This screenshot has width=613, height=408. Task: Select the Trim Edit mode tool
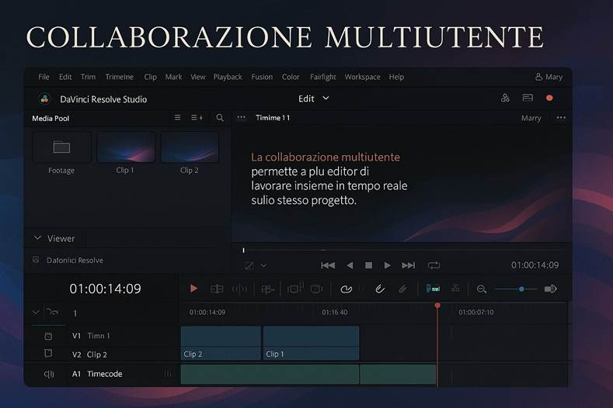tap(217, 289)
